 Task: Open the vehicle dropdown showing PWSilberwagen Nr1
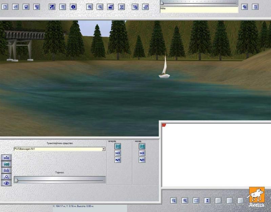[104, 149]
